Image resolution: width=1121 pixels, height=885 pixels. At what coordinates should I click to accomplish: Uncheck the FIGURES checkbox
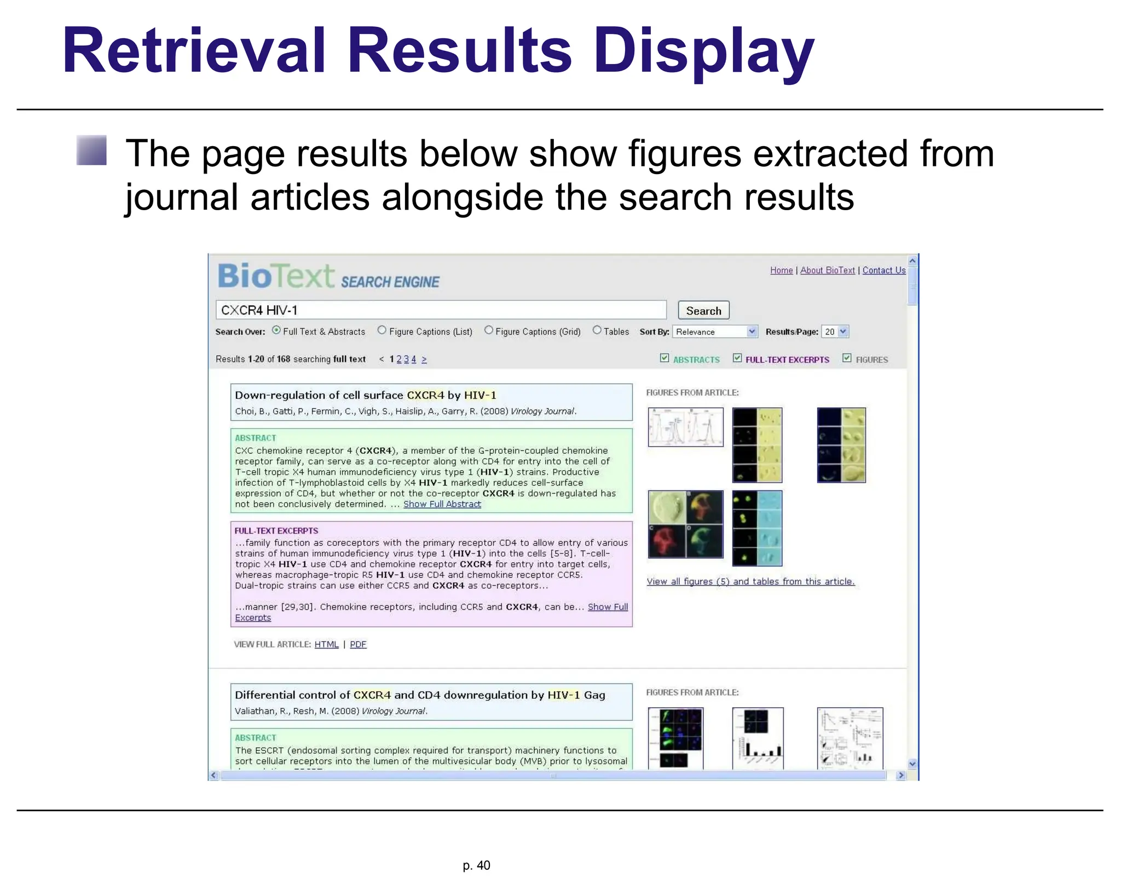coord(847,358)
